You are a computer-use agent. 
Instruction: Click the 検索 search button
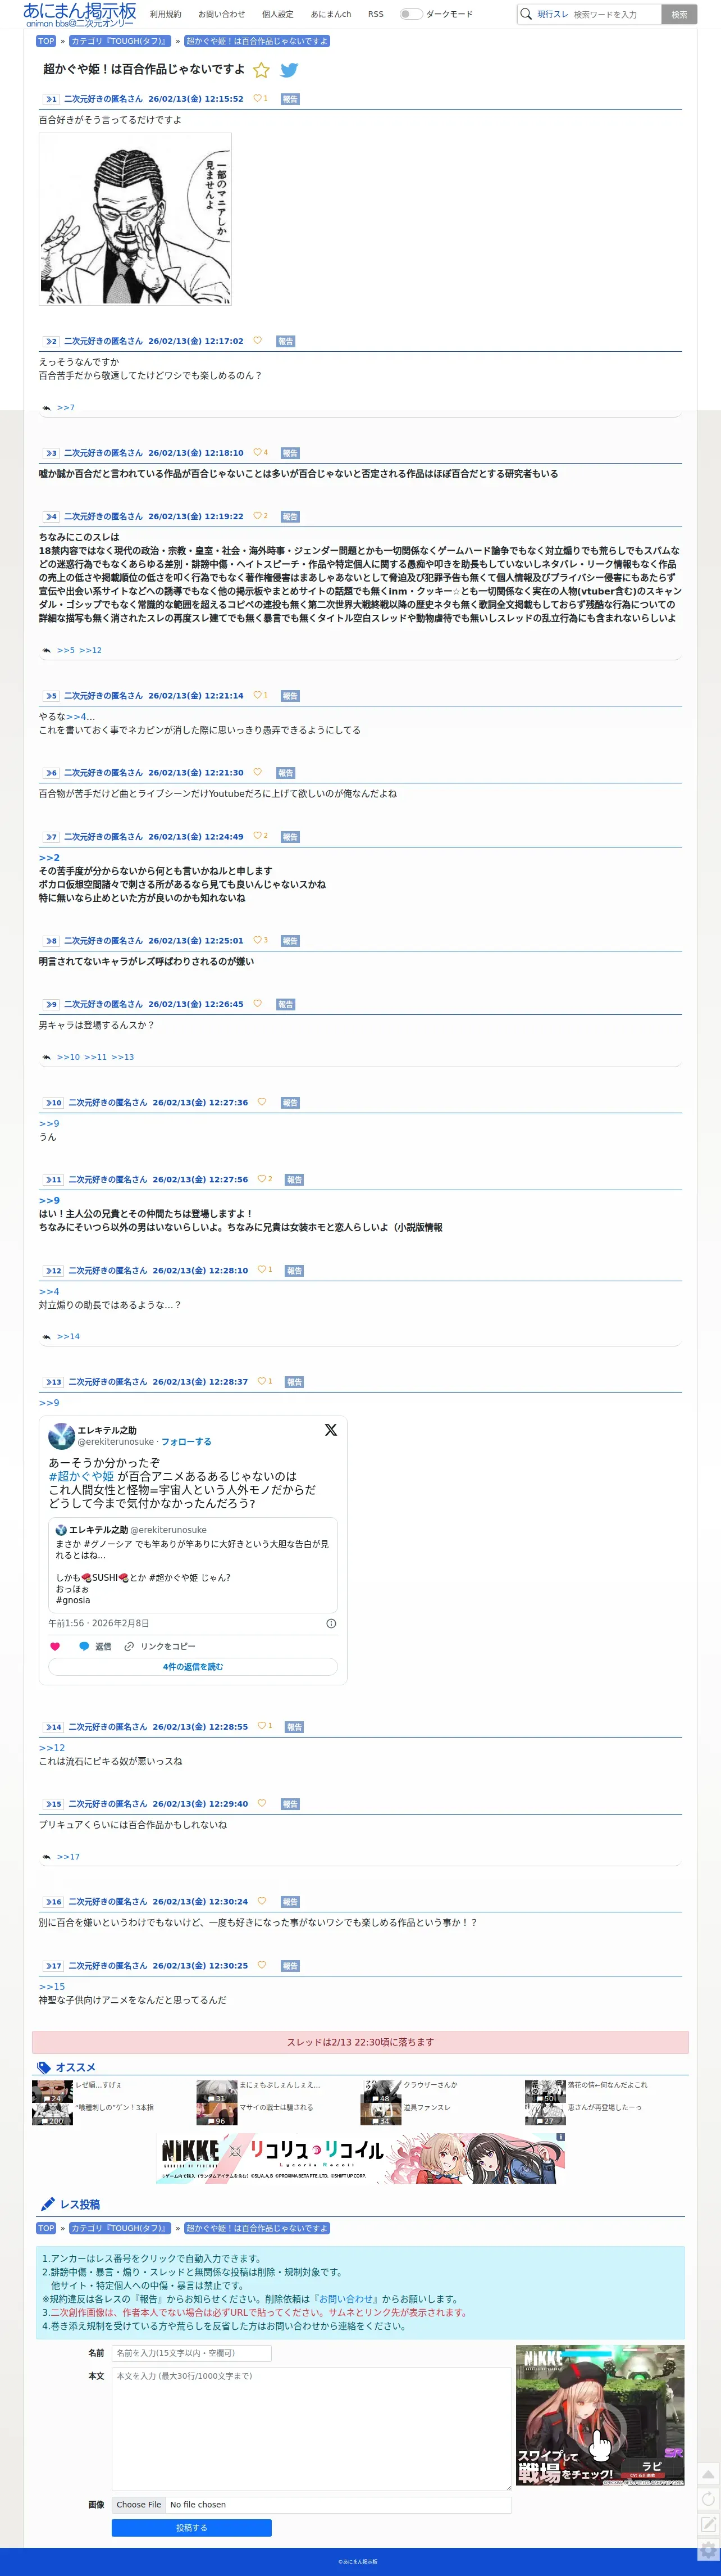point(679,14)
